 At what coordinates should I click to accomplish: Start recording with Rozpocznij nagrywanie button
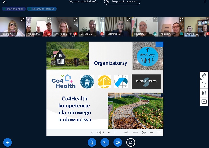tap(122, 2)
